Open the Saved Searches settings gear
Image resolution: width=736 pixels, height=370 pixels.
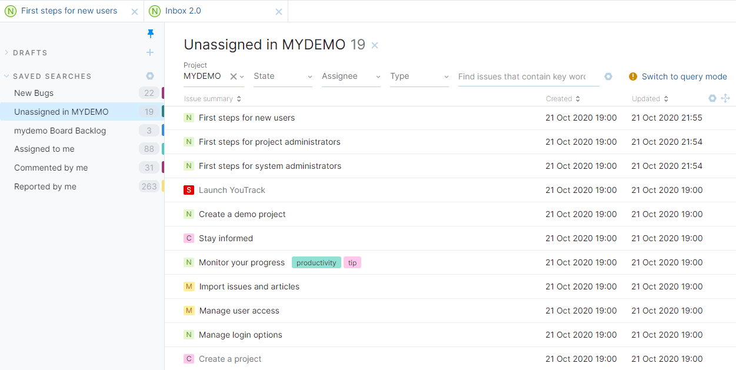[x=150, y=75]
